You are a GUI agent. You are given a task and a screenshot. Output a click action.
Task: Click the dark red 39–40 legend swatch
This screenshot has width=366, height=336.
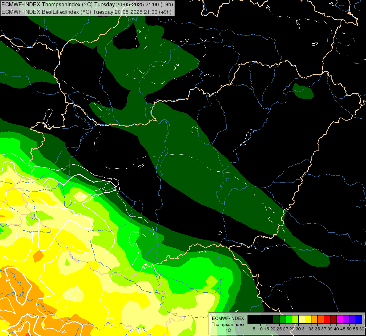(333, 320)
